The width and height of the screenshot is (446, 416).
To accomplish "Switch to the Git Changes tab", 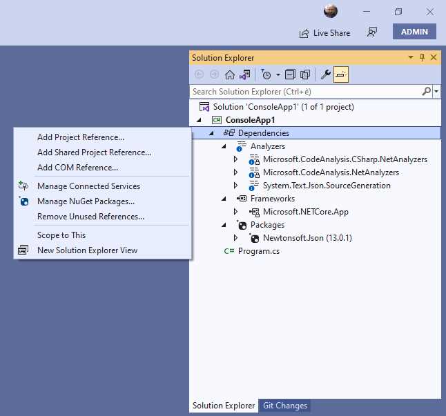I will click(x=285, y=406).
